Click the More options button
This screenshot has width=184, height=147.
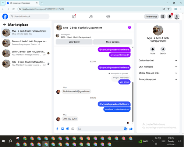[x=113, y=42]
